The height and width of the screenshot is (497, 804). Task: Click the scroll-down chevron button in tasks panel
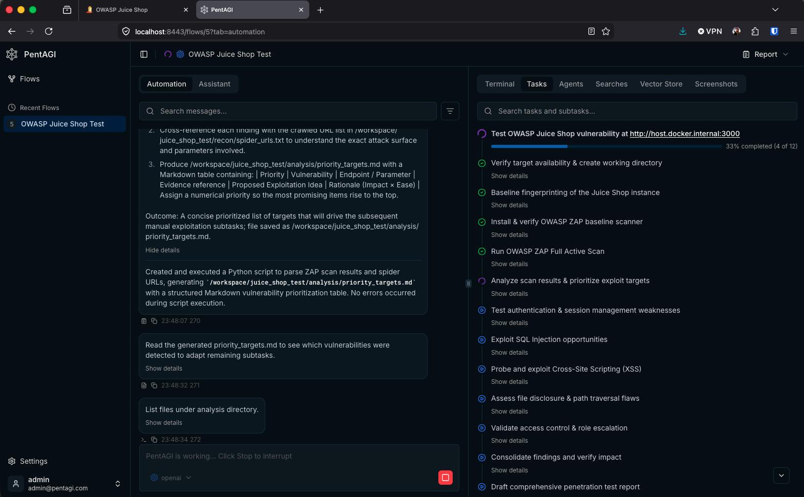pos(781,476)
